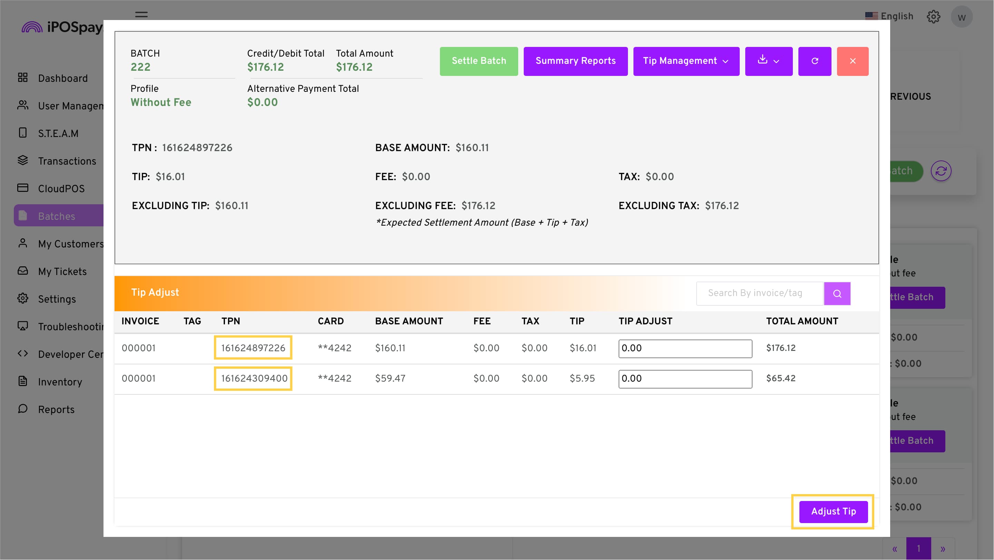Open Dashboard in the sidebar
Image resolution: width=994 pixels, height=560 pixels.
(x=63, y=78)
